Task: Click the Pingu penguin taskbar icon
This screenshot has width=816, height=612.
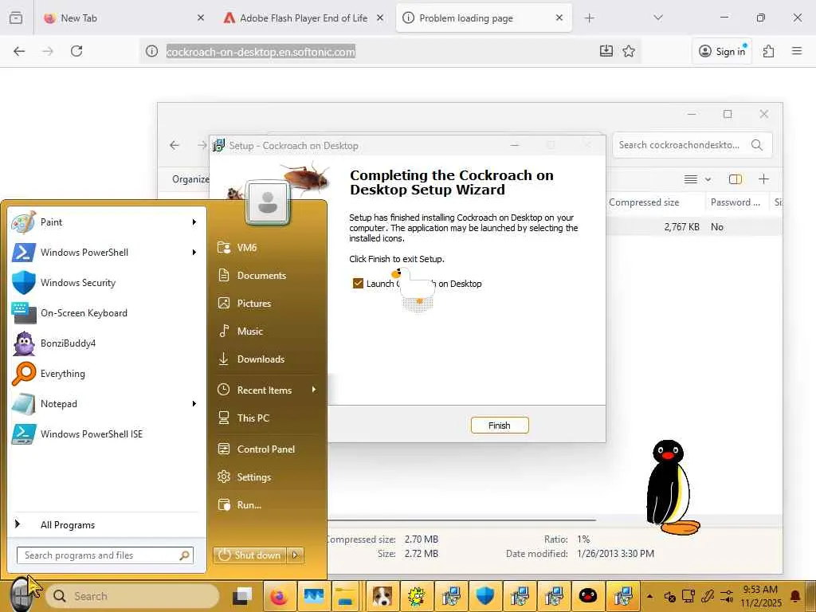Action: [x=588, y=596]
